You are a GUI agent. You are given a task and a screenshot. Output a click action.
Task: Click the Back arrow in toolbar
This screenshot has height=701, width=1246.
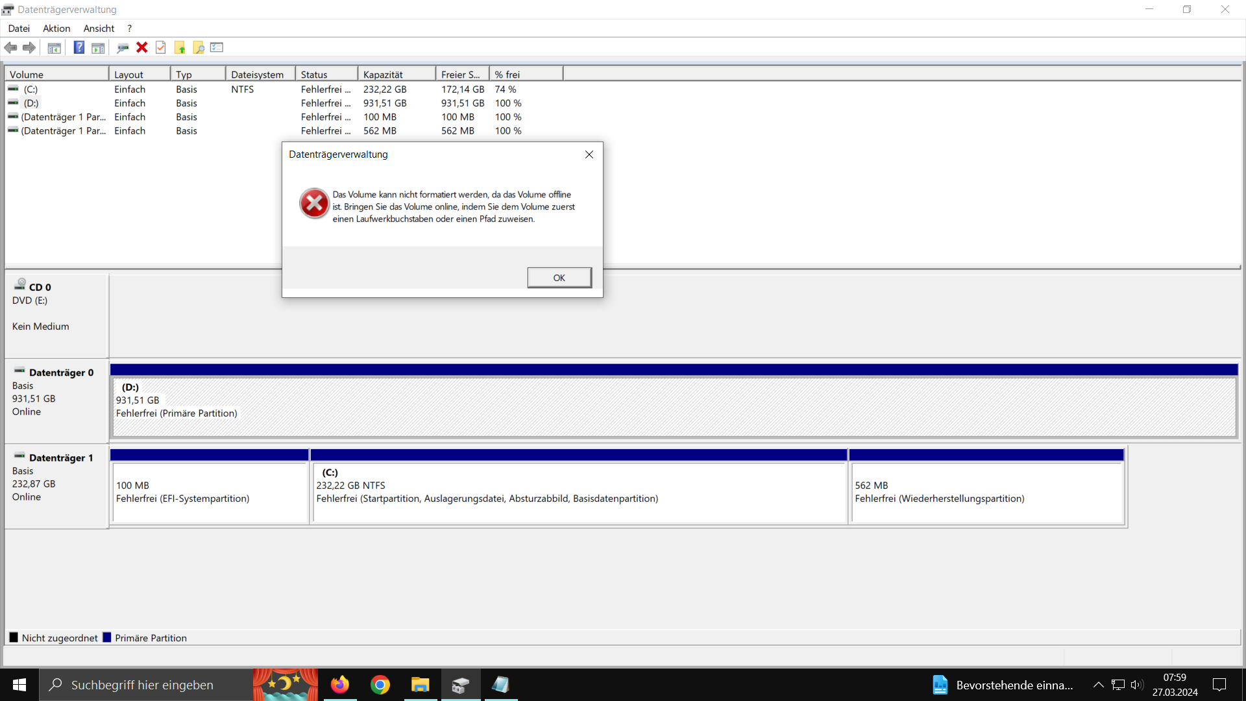pyautogui.click(x=10, y=47)
